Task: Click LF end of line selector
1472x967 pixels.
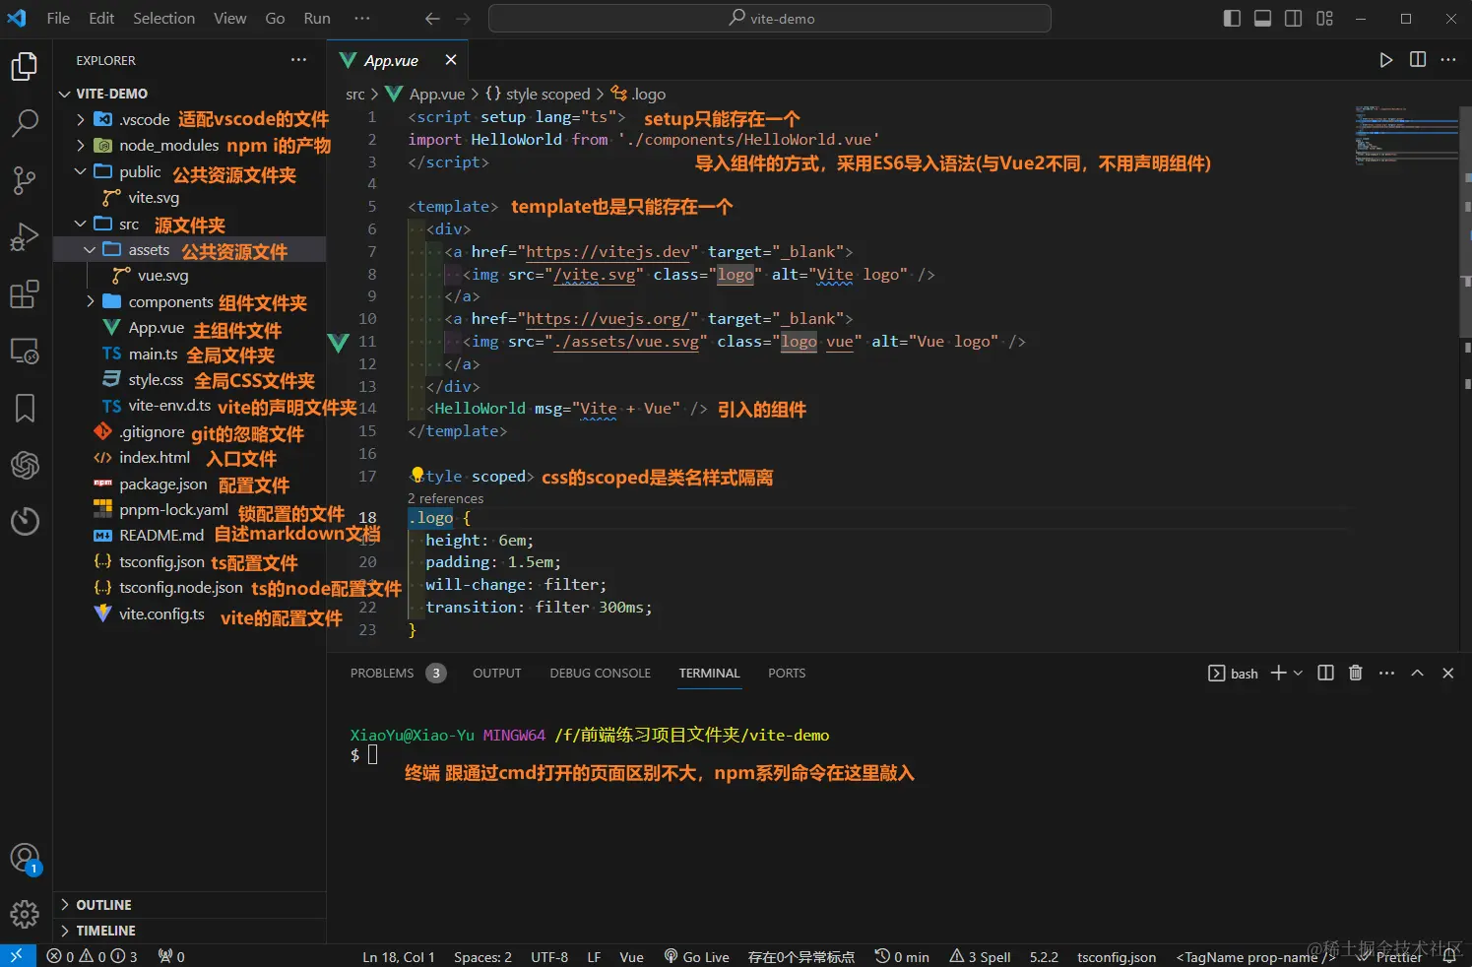Action: click(594, 956)
